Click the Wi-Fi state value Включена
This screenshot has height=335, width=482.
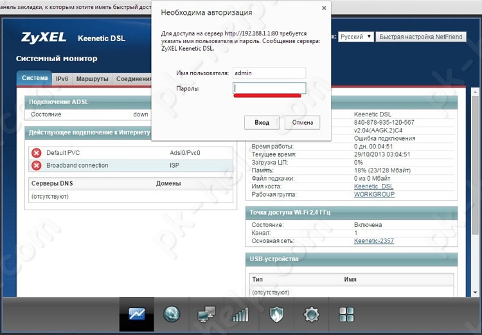pos(368,225)
